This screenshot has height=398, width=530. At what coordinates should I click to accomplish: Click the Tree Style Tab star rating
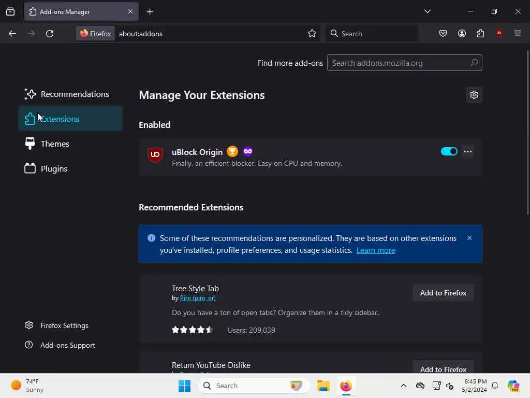coord(193,330)
